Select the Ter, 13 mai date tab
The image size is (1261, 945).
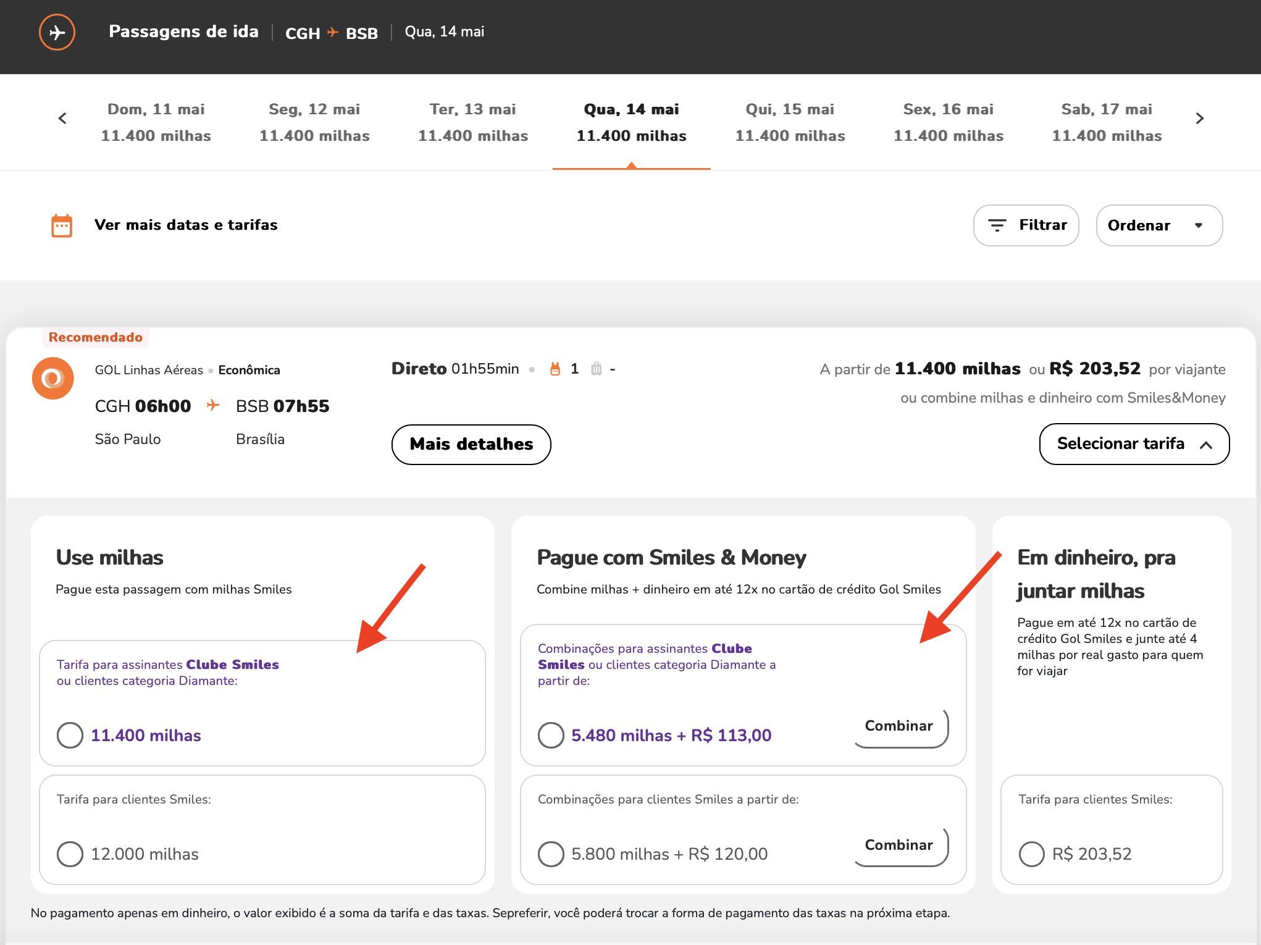click(473, 122)
